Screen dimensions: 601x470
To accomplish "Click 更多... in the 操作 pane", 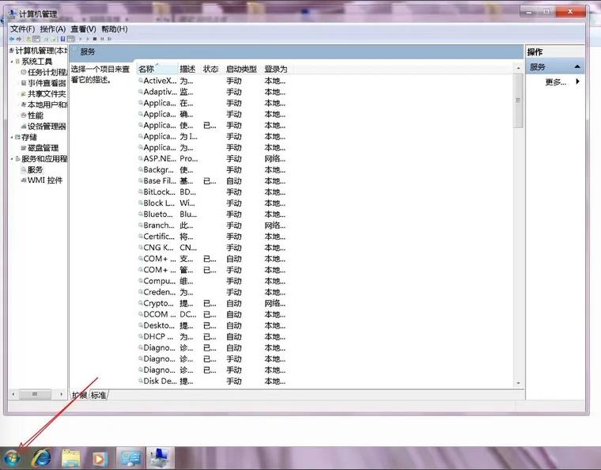I will tap(555, 81).
